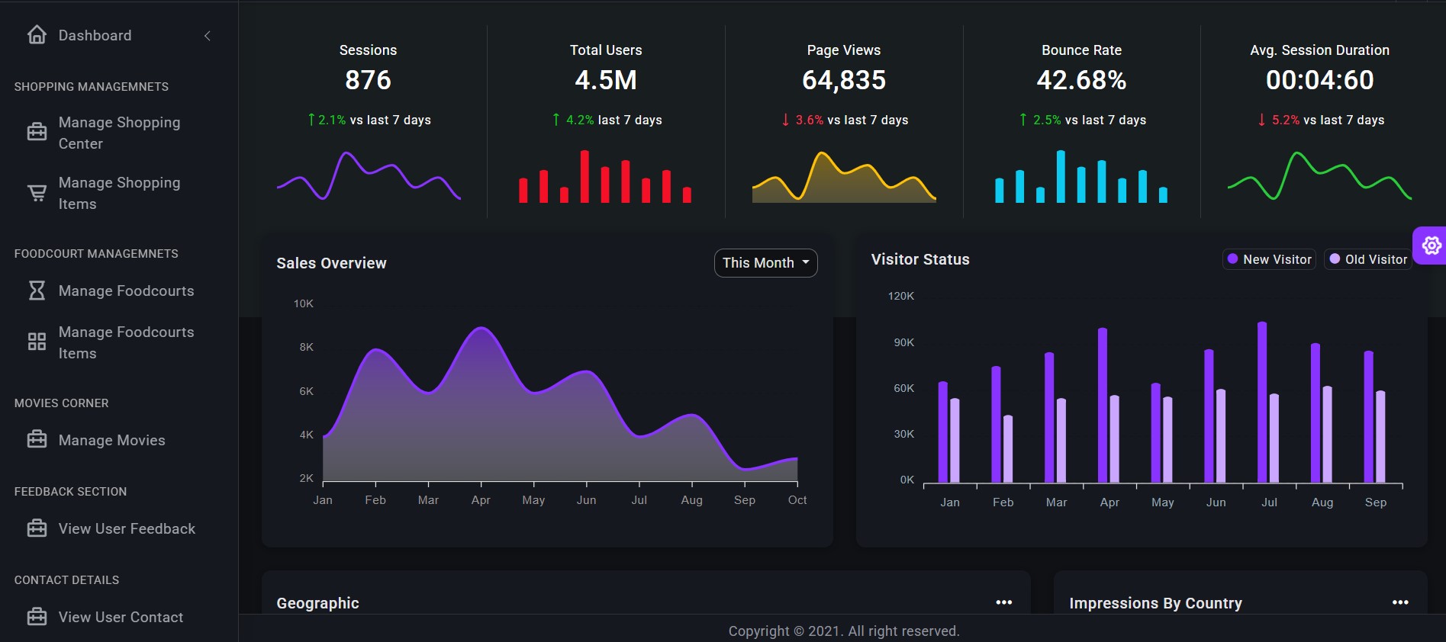Open Manage Foodcourts menu item
Screen dimensions: 1446x642
coord(126,291)
